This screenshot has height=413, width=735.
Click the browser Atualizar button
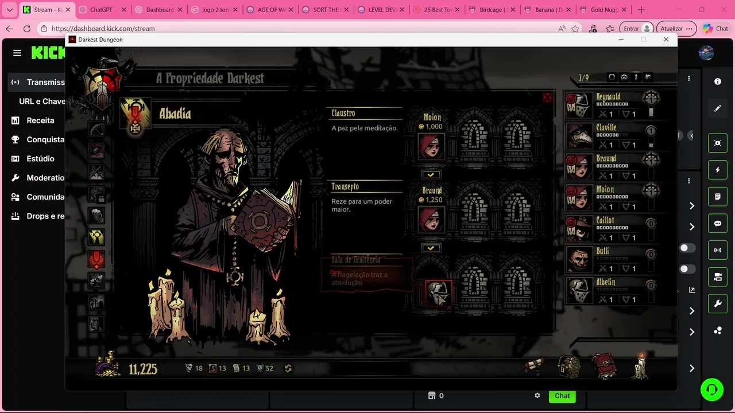676,29
